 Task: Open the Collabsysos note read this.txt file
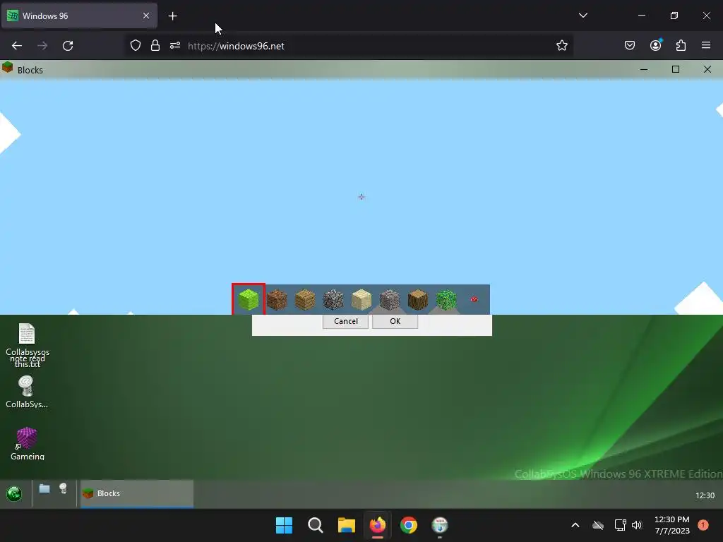(28, 346)
